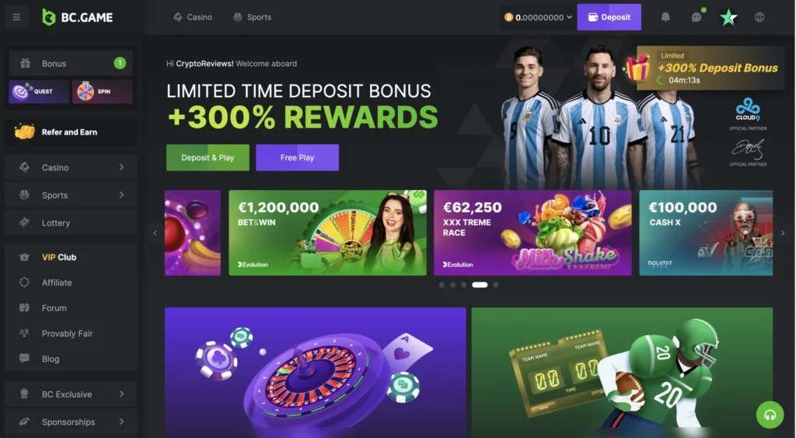The width and height of the screenshot is (796, 438).
Task: Expand the BC Exclusive sidebar section
Action: (71, 394)
